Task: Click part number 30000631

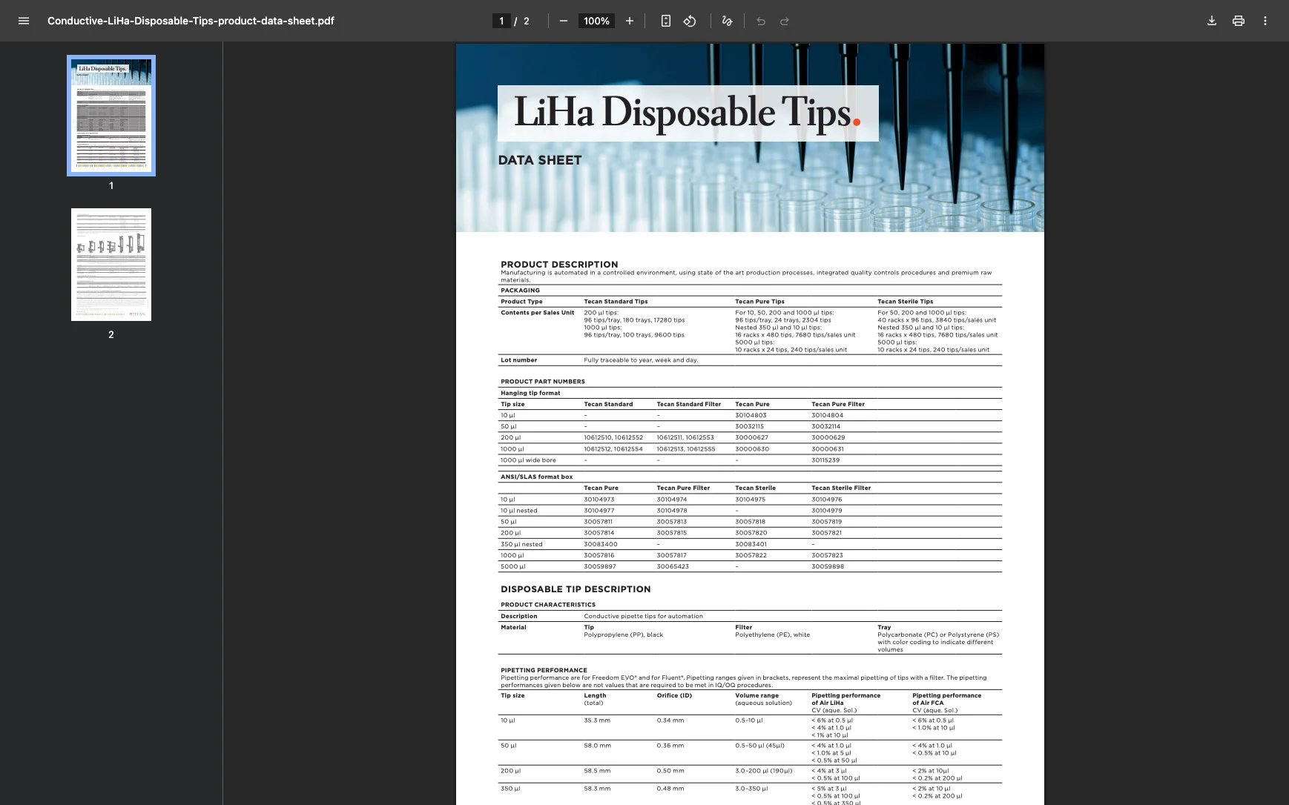Action: click(x=828, y=448)
